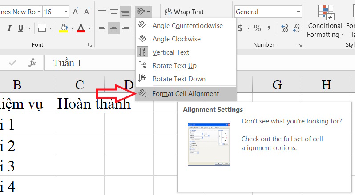Expand the Borders dropdown arrow
This screenshot has width=355, height=195.
(x=50, y=28)
